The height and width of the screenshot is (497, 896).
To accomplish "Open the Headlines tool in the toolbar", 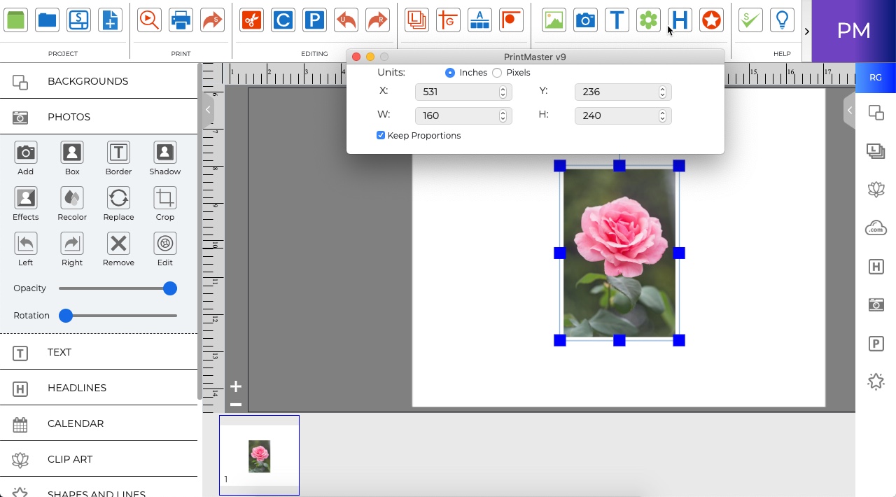I will tap(680, 20).
